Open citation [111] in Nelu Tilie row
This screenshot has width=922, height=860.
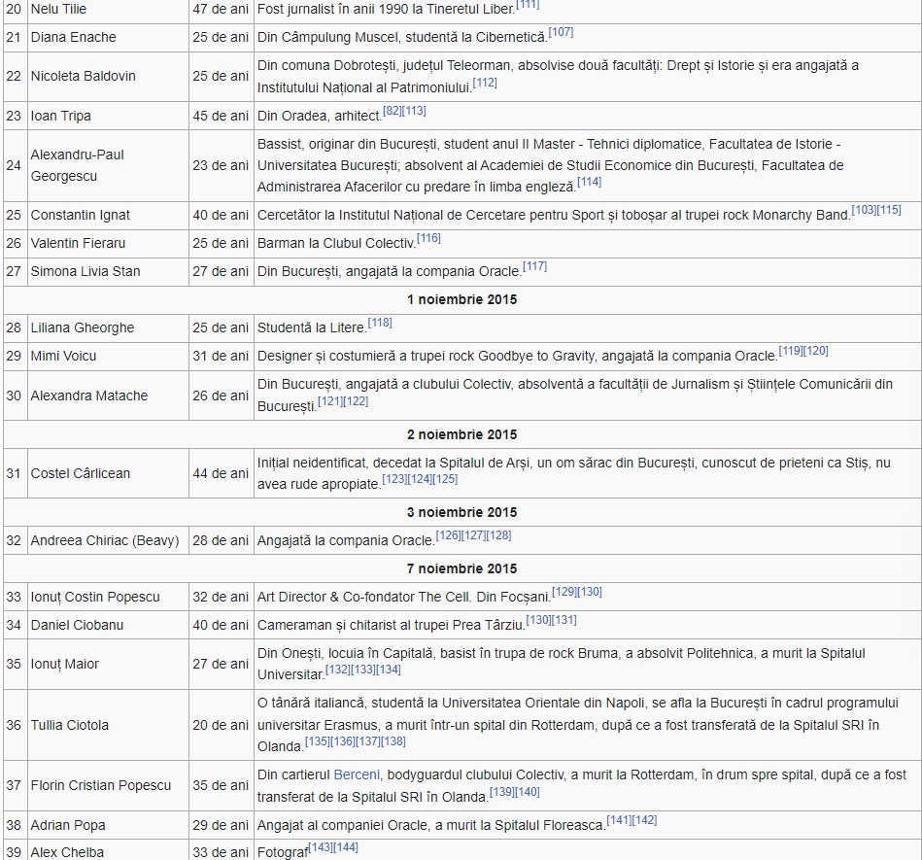(x=528, y=4)
